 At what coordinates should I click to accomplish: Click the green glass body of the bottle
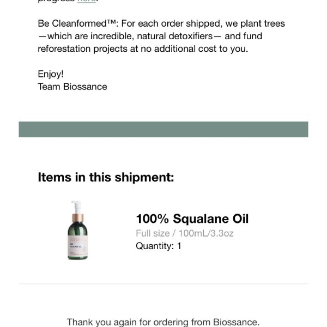coord(77,229)
